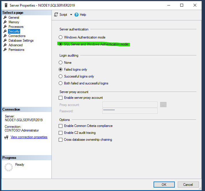The image size is (205, 191).
Task: Click the Ready status text
Action: 20,165
